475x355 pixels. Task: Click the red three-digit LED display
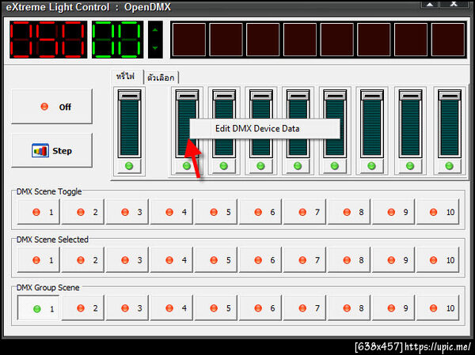pos(48,40)
